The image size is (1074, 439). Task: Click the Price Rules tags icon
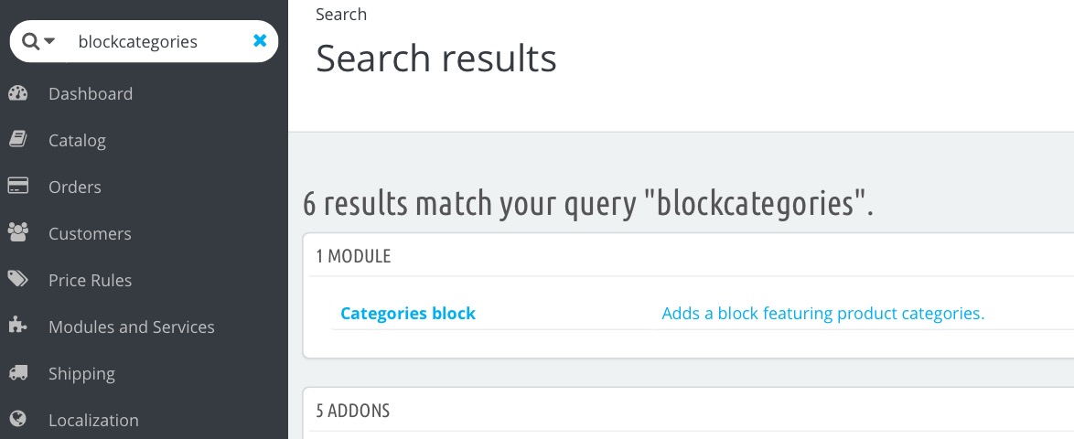pos(17,280)
